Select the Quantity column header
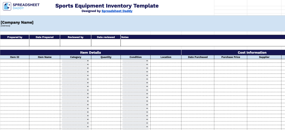Image resolution: width=285 pixels, height=130 pixels. tap(106, 57)
